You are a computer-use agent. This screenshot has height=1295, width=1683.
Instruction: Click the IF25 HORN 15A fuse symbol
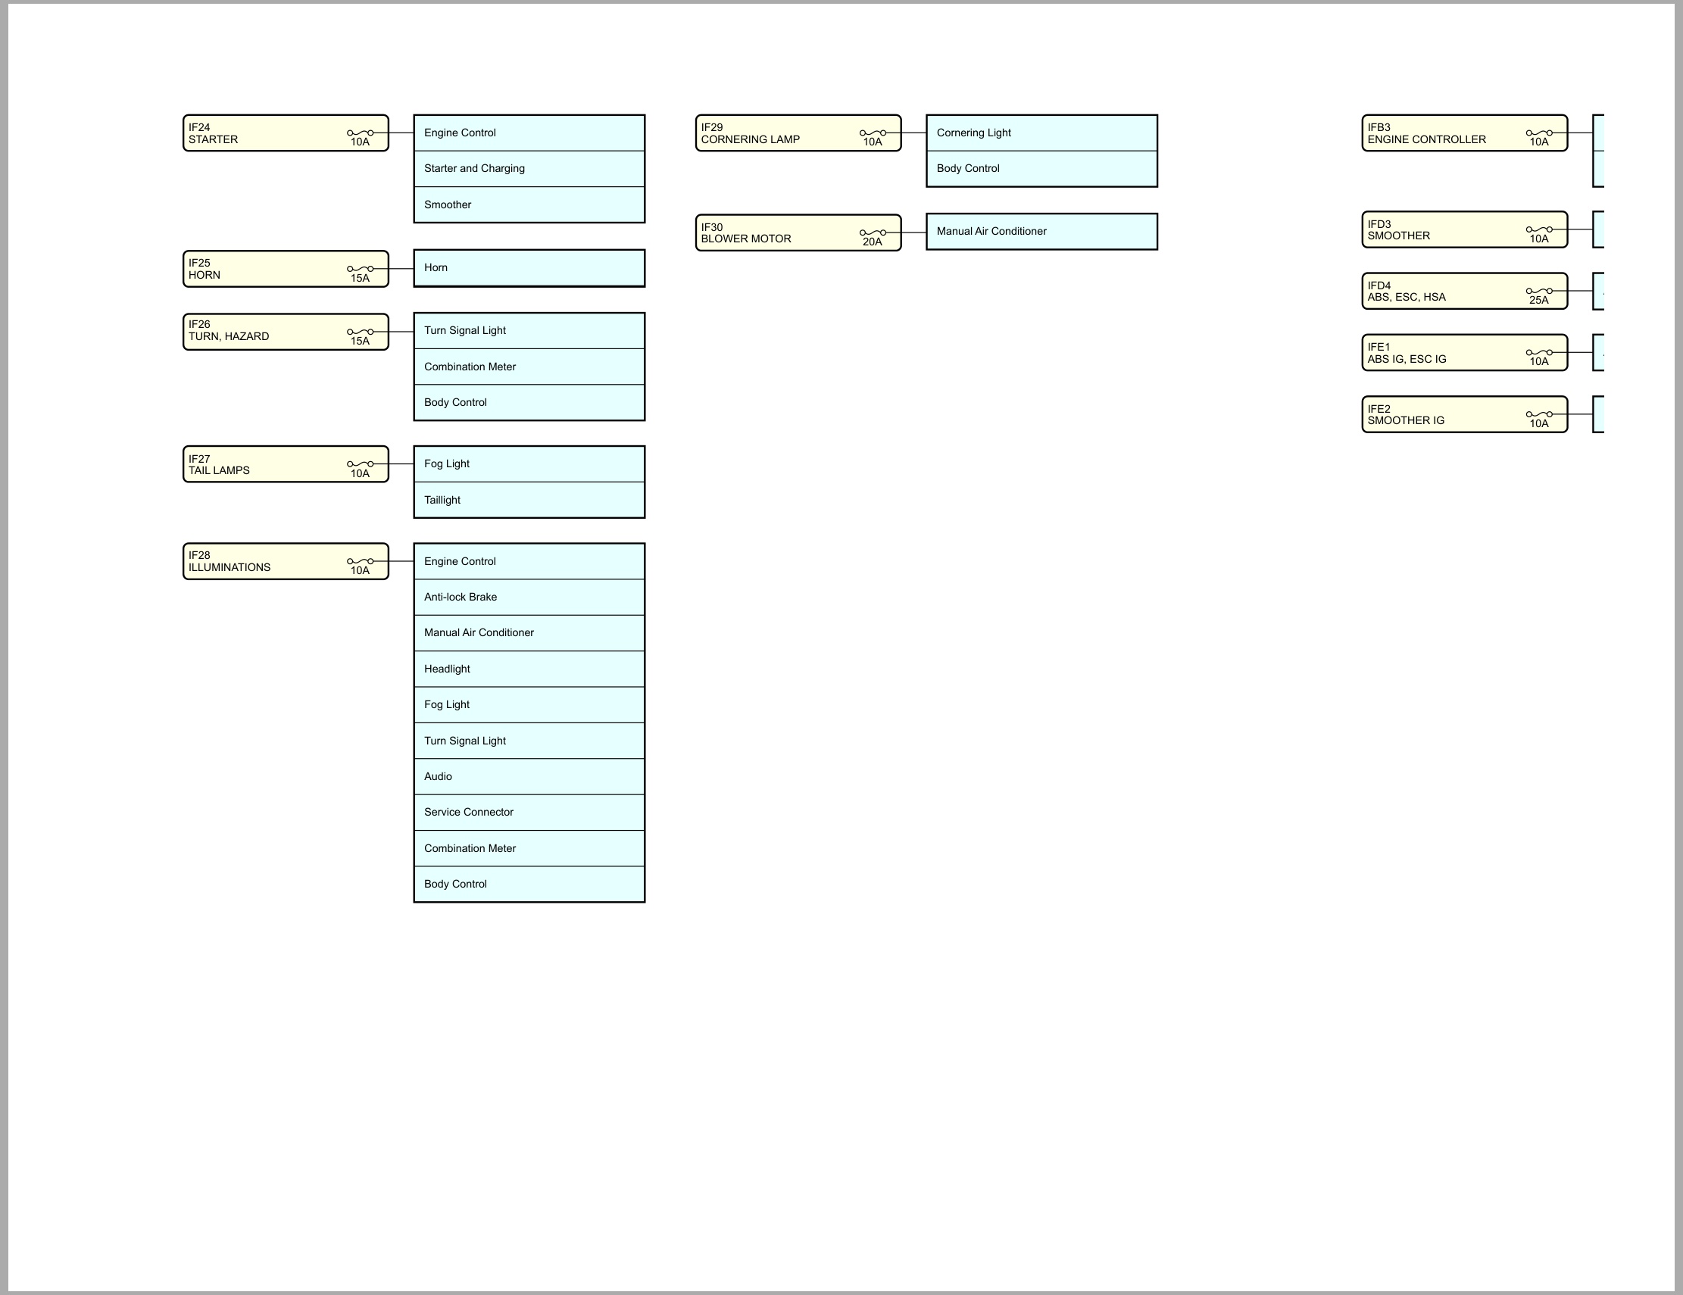point(360,269)
